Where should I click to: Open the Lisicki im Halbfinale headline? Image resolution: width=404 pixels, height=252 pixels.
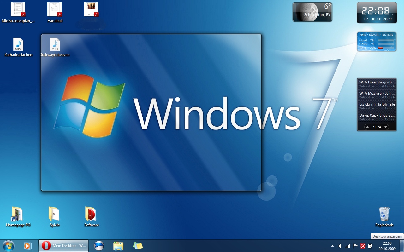click(x=377, y=104)
